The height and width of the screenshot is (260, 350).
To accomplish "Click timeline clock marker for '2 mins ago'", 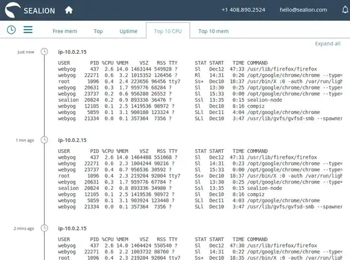I will (45, 228).
